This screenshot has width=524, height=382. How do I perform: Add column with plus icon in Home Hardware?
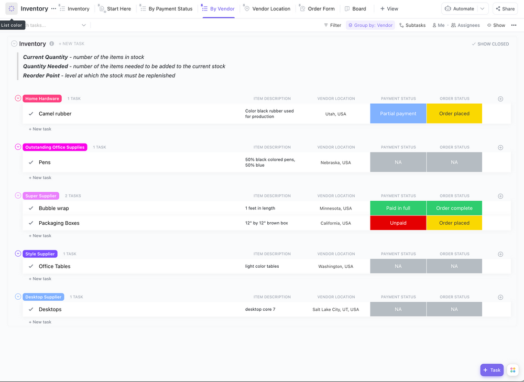pos(500,99)
